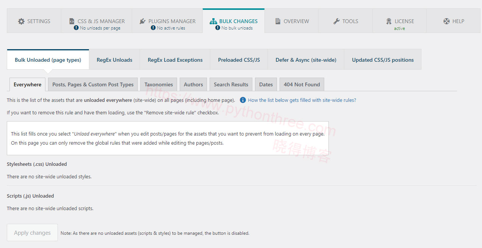Open Posts, Pages & Custom Post Types tab

(93, 84)
